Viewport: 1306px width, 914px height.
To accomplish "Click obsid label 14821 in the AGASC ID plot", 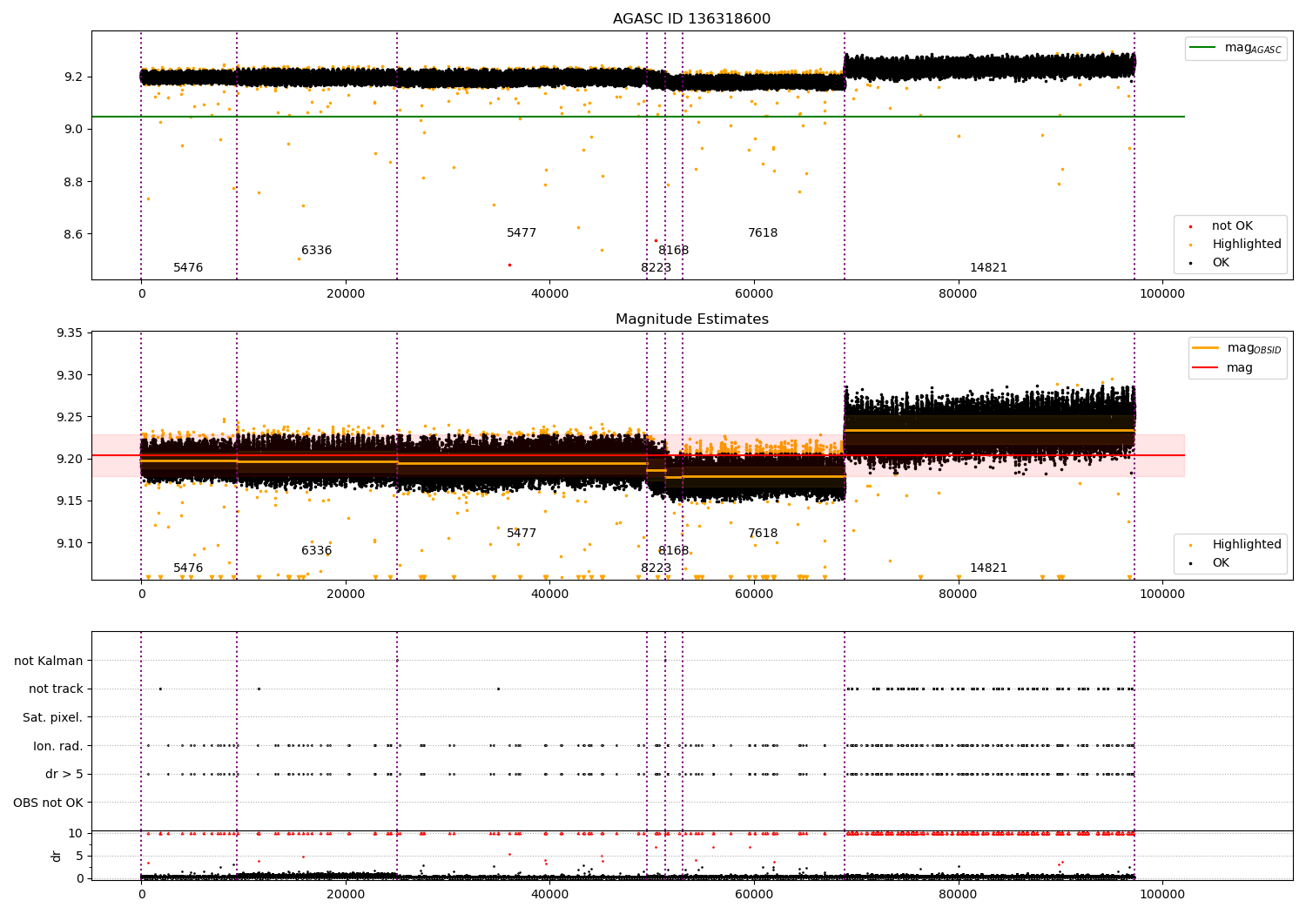I will 988,268.
